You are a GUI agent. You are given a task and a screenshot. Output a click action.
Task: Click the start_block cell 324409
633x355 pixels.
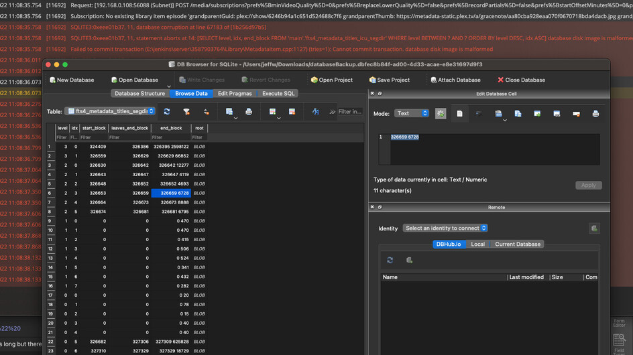click(94, 147)
